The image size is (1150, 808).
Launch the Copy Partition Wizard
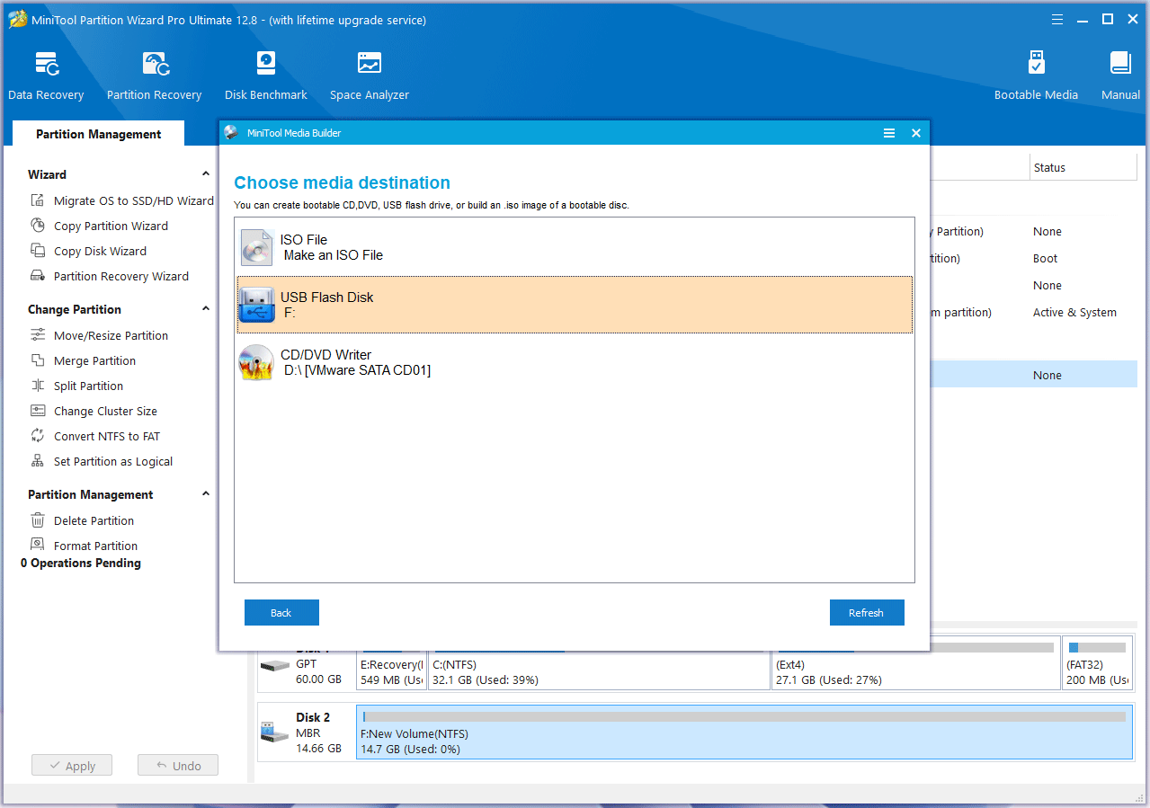100,226
